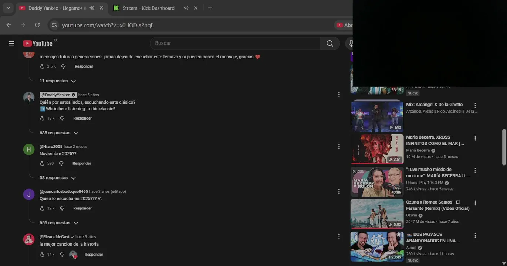Like the comment with 3.5 K likes

click(42, 66)
